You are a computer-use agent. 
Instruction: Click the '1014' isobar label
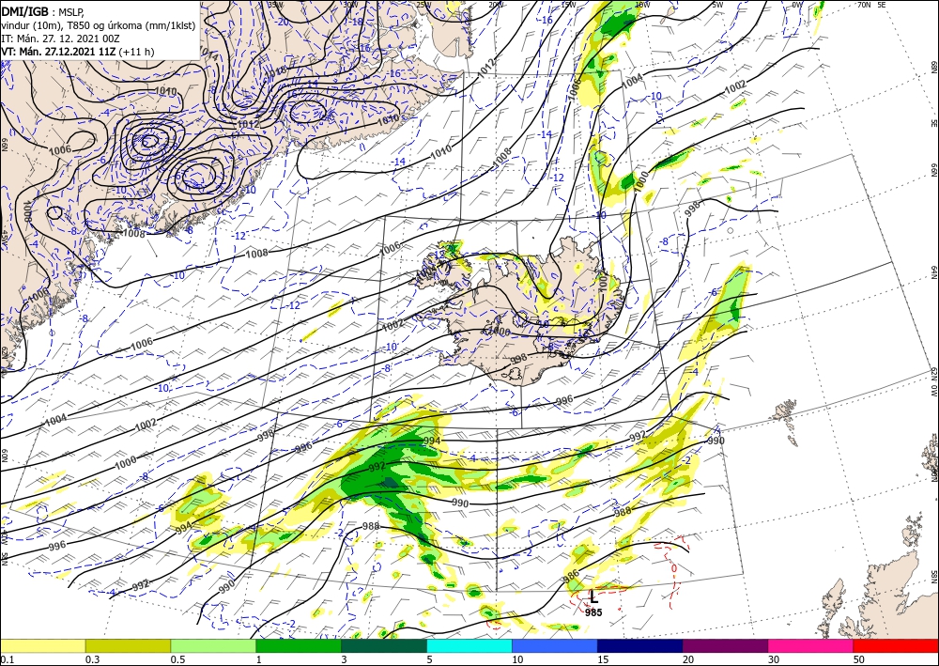208,54
